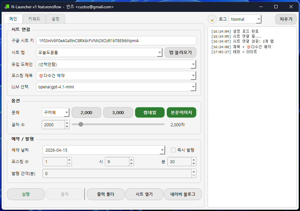Click the 구글 시트 키 input field
The image size is (300, 211).
116,41
